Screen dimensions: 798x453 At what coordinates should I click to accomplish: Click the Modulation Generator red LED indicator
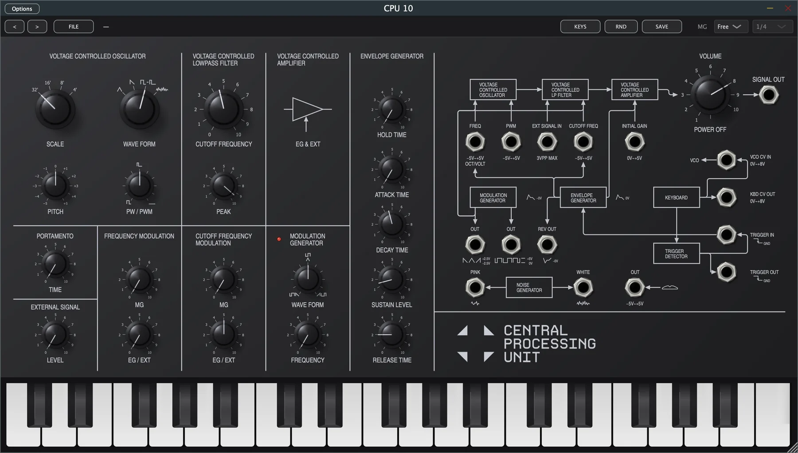pos(279,239)
